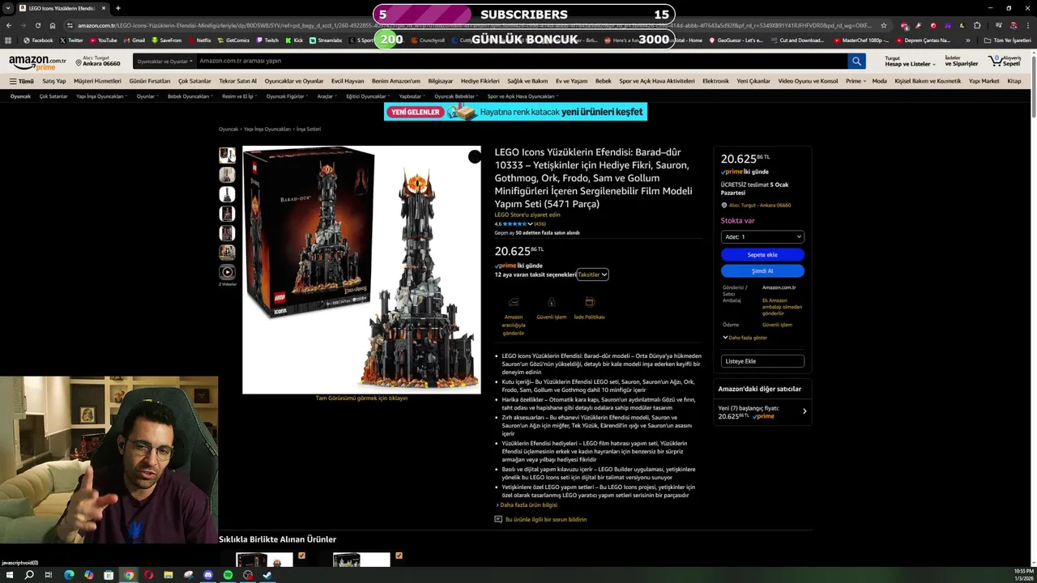The image size is (1037, 583).
Task: Open the (436) reviews count link
Action: 540,224
